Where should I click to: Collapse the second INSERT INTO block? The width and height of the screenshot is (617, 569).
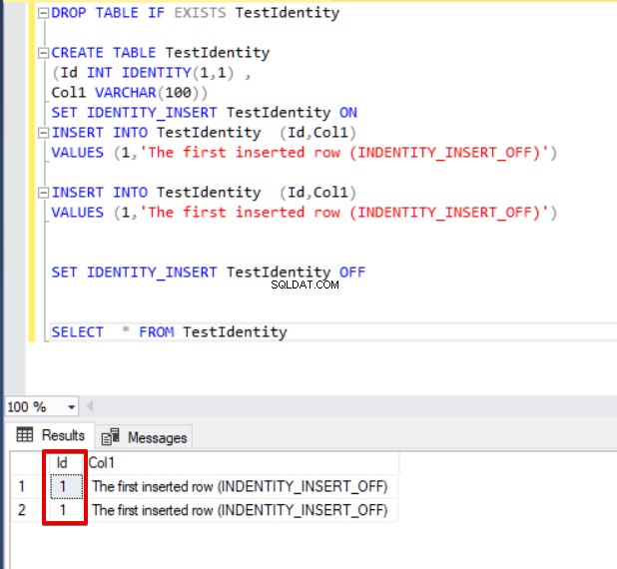(x=43, y=193)
